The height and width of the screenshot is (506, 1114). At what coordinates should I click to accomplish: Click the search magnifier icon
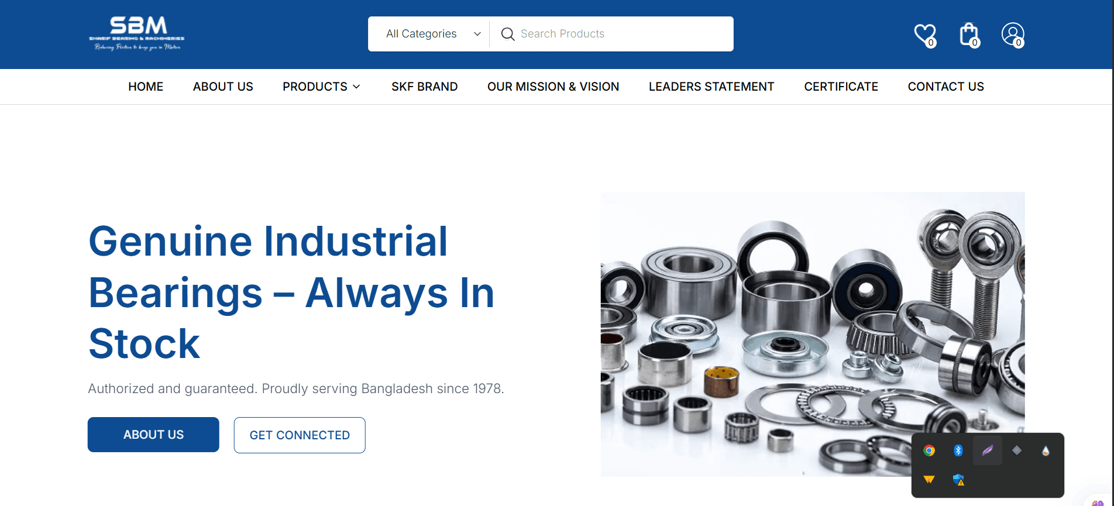pos(508,34)
